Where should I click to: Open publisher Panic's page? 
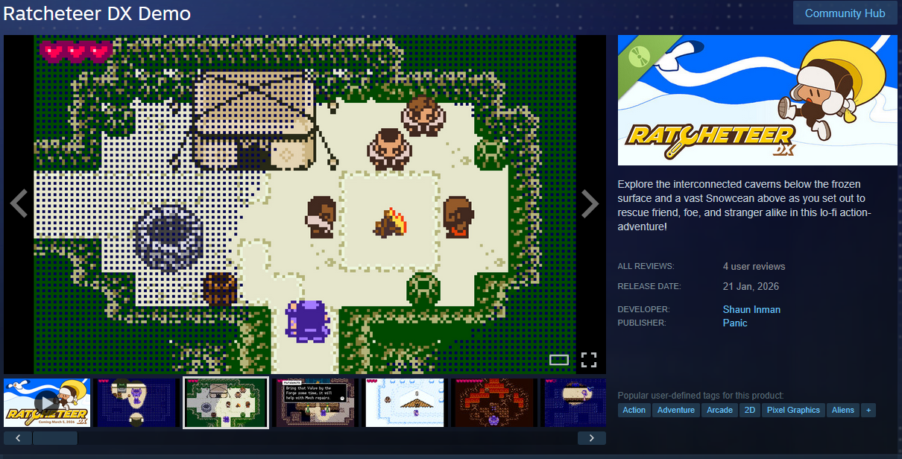[735, 323]
